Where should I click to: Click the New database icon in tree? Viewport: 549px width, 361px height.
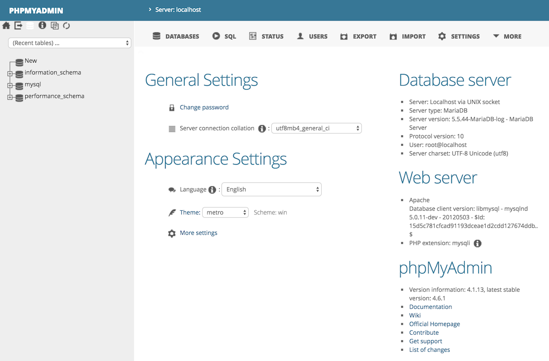(x=20, y=63)
